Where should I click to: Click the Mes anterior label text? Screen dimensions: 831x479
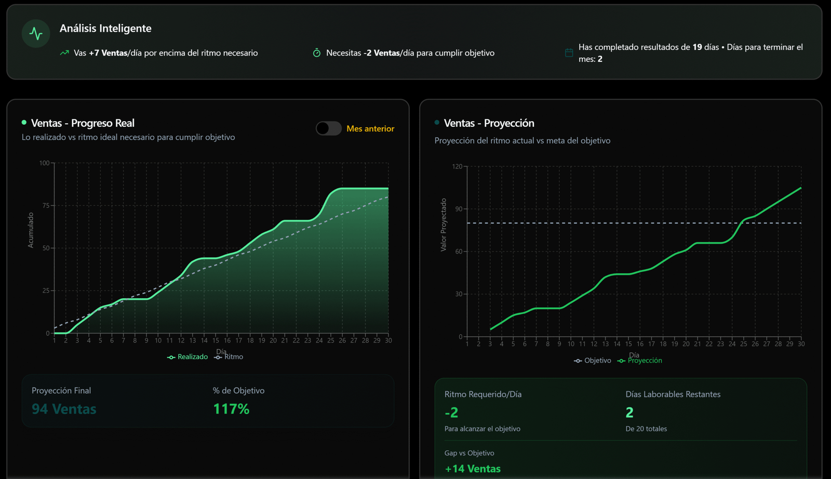coord(370,129)
